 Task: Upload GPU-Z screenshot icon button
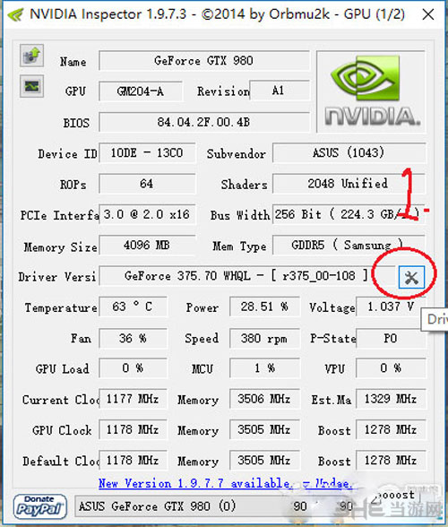[x=31, y=56]
